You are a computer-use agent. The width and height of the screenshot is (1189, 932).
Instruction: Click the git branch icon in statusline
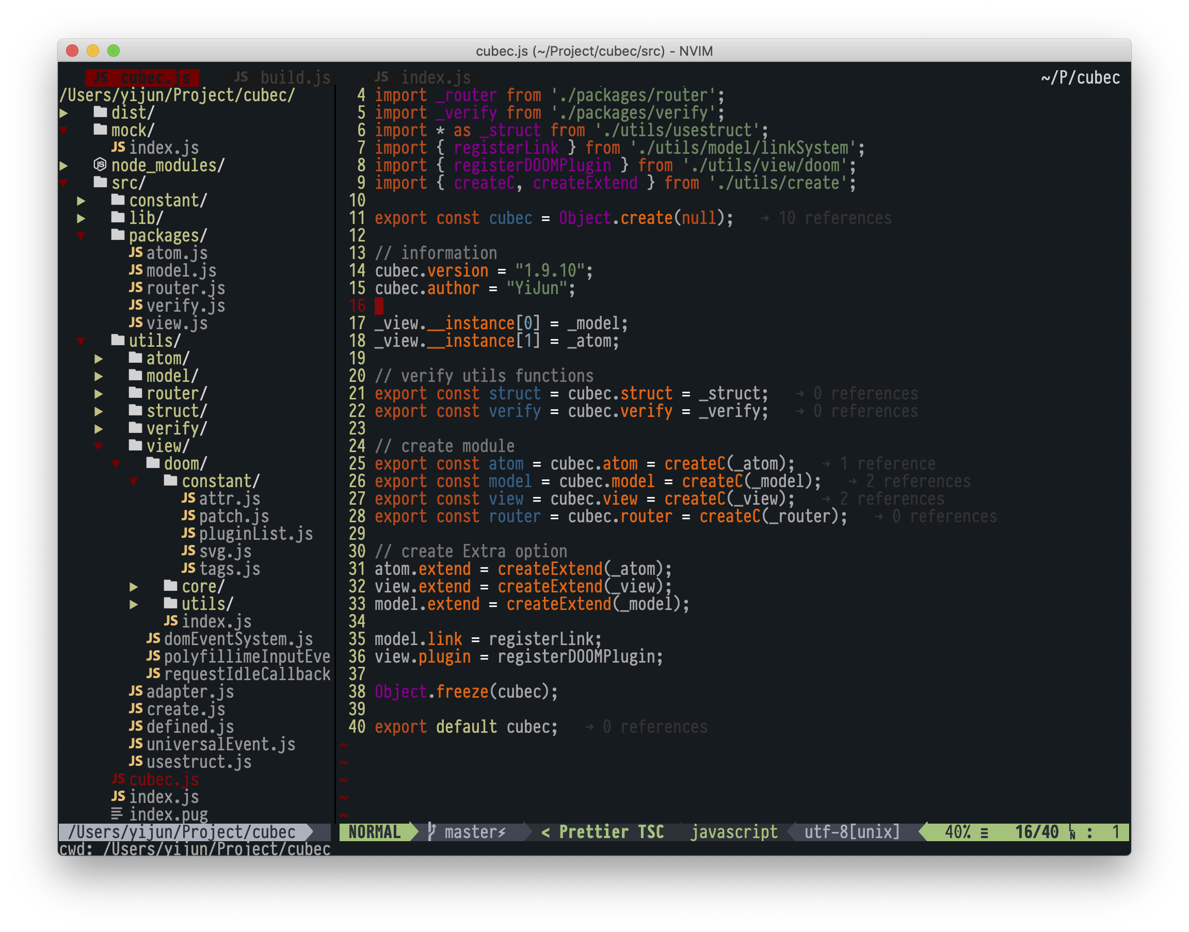point(431,831)
